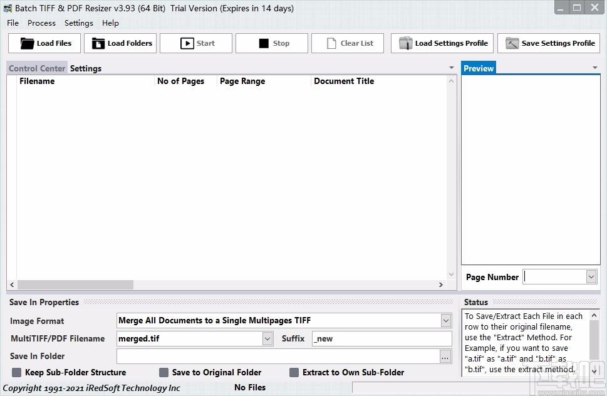Click the file list horizontal scrollbar thumb
Image resolution: width=607 pixels, height=396 pixels.
pyautogui.click(x=76, y=284)
